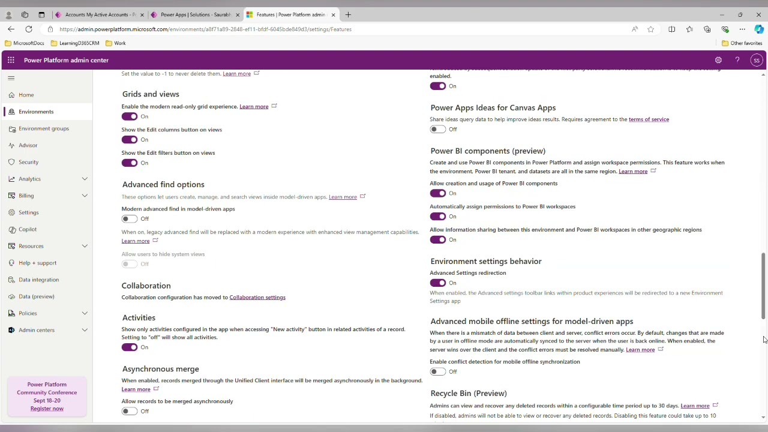Open Learn more for Recycle Bin

coord(695,406)
